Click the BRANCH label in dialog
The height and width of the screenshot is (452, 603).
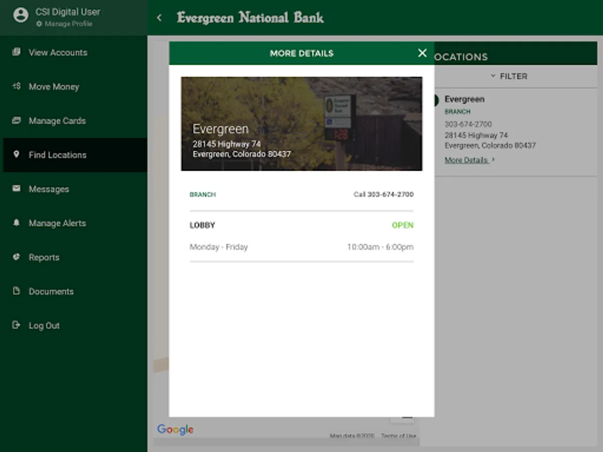tap(203, 194)
